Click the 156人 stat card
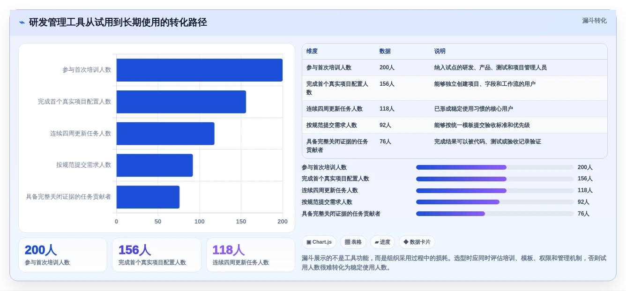The image size is (626, 291). click(x=156, y=255)
